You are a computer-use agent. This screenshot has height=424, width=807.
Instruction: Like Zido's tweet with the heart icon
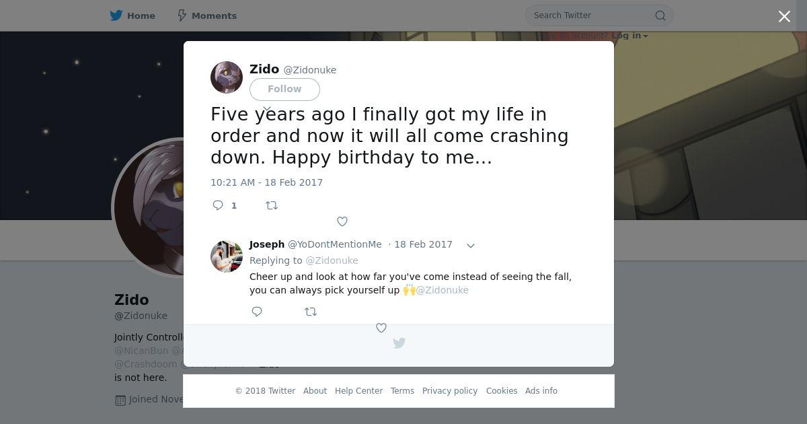pyautogui.click(x=342, y=221)
